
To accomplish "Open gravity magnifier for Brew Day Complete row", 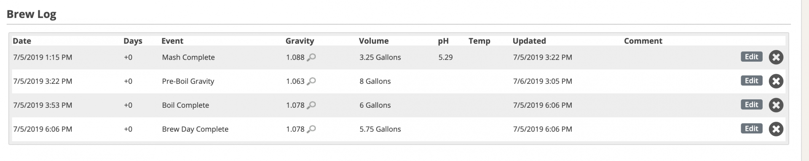I will [311, 129].
